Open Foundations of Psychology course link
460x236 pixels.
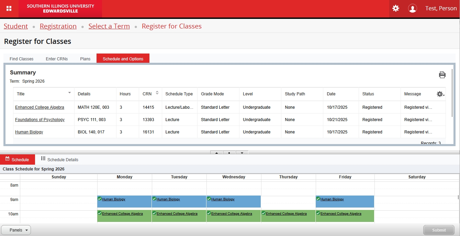pos(40,120)
